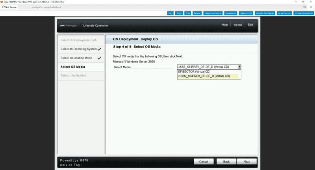This screenshot has width=315, height=170.
Task: Open the Chat button in the console toolbar
Action: coord(188,13)
